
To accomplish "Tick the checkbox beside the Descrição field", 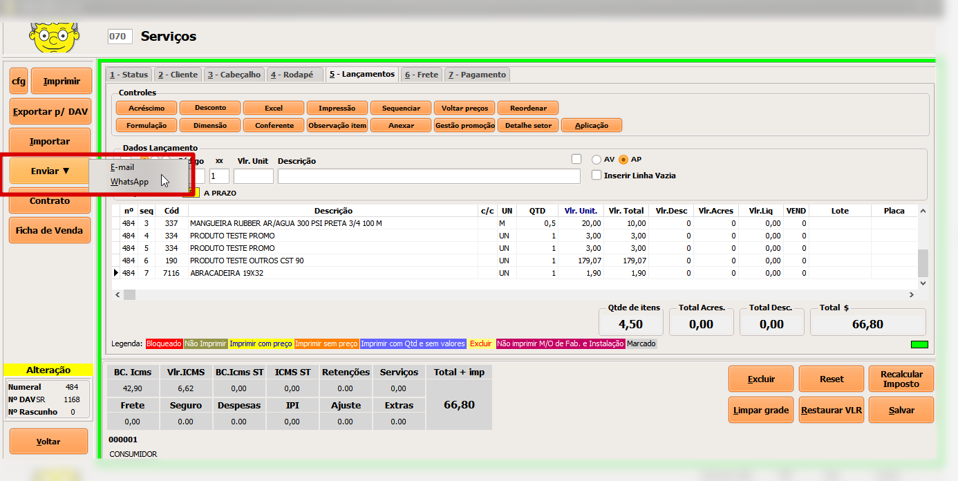I will tap(576, 159).
